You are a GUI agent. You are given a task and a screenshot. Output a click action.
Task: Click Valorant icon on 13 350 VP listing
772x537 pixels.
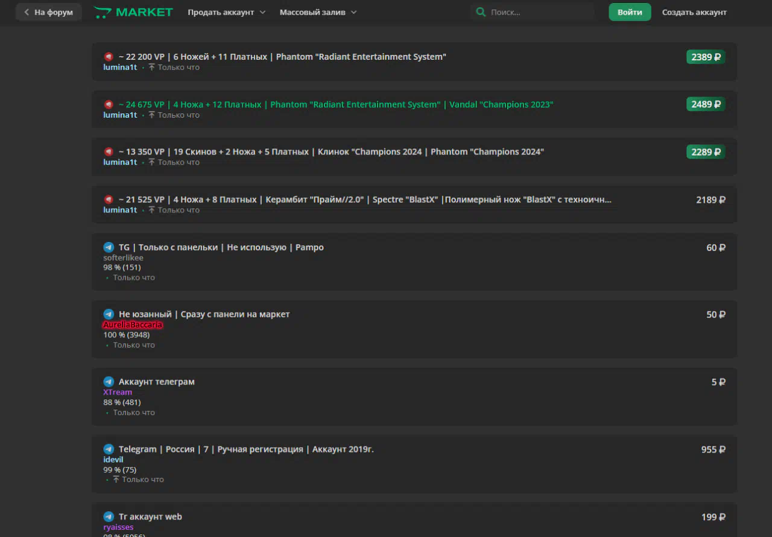click(109, 151)
